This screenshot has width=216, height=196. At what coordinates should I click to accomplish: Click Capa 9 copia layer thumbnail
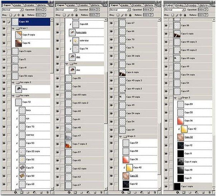tap(19, 35)
